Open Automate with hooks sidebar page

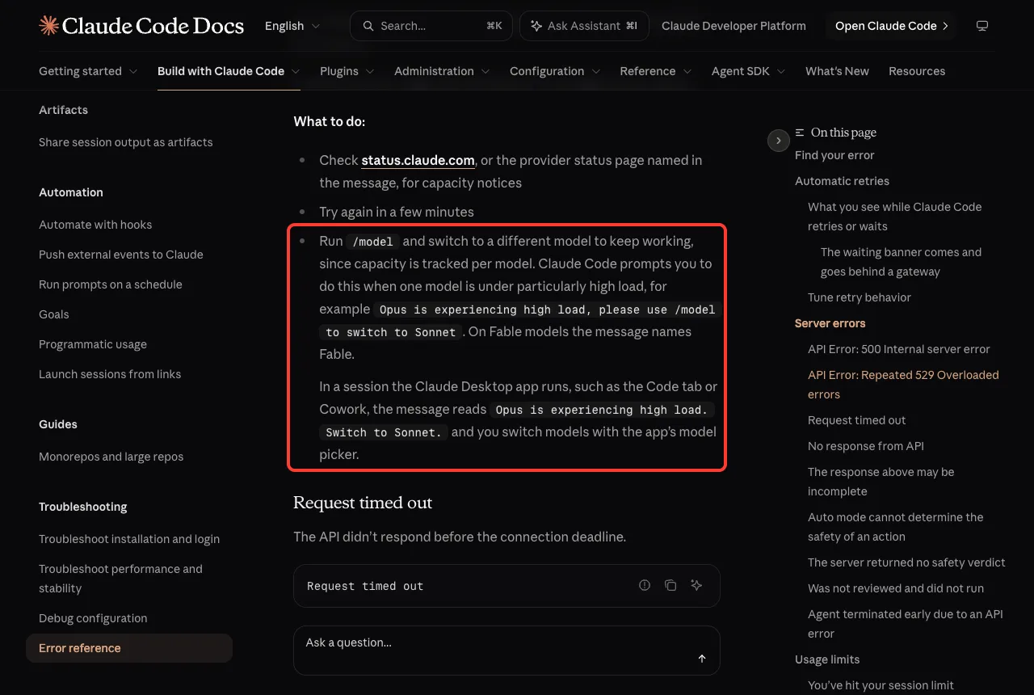coord(95,225)
